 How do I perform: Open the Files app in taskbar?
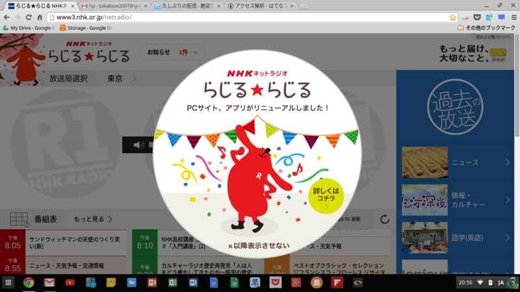(x=132, y=283)
